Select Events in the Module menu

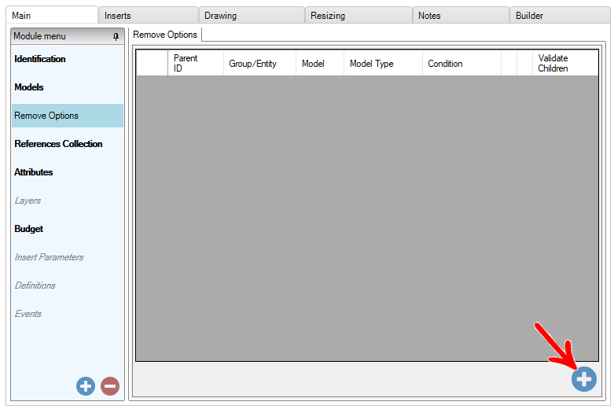pos(68,314)
